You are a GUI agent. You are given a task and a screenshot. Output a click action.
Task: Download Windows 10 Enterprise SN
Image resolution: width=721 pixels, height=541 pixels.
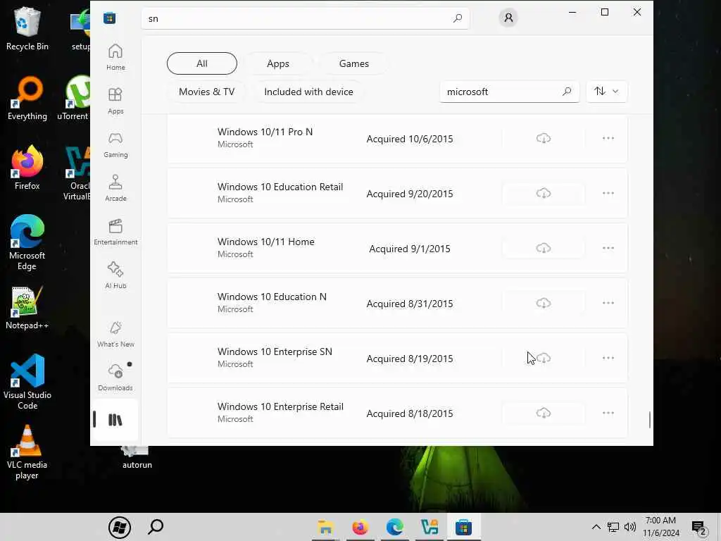[x=544, y=359]
